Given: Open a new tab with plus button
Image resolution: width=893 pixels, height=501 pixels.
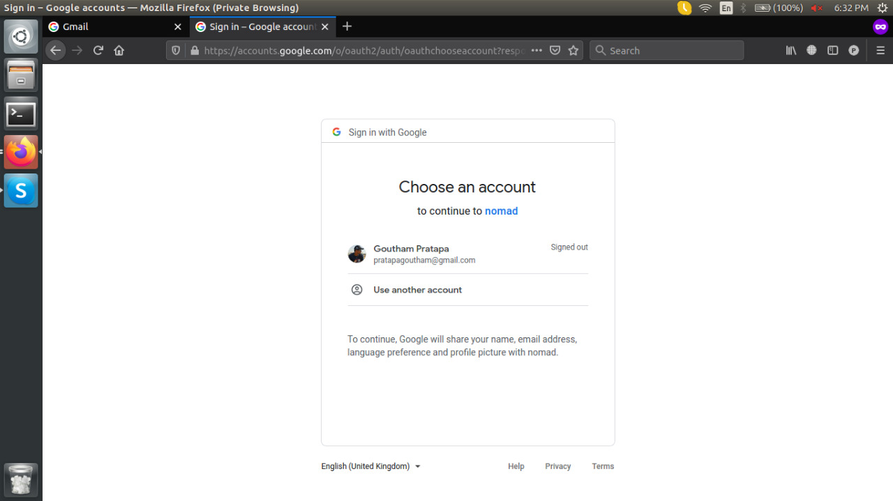Looking at the screenshot, I should [x=347, y=26].
